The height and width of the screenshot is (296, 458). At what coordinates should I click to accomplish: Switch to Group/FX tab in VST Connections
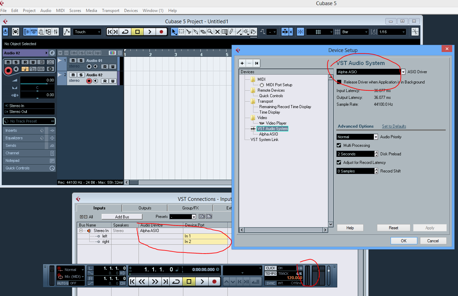point(191,208)
